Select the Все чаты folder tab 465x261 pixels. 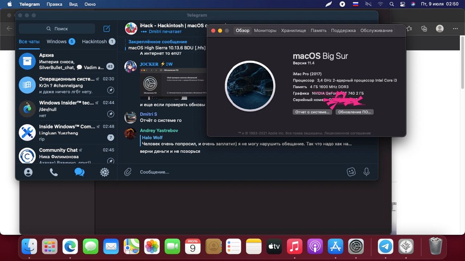coord(29,41)
